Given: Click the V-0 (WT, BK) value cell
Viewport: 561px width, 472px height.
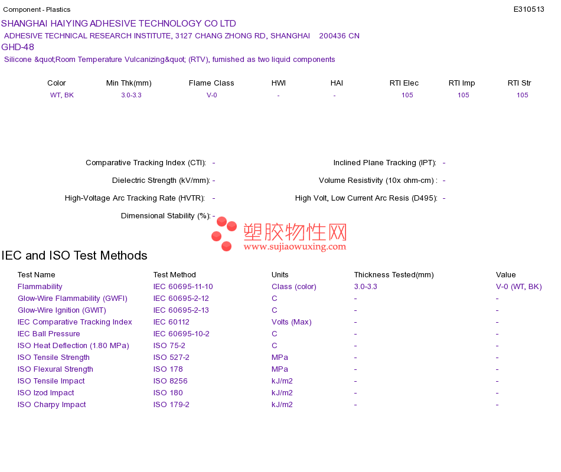Looking at the screenshot, I should click(519, 286).
